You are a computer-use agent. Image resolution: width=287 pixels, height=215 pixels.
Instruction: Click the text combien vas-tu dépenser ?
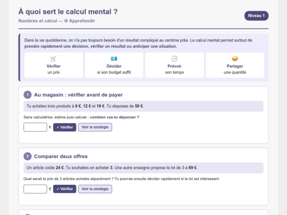click(x=114, y=117)
